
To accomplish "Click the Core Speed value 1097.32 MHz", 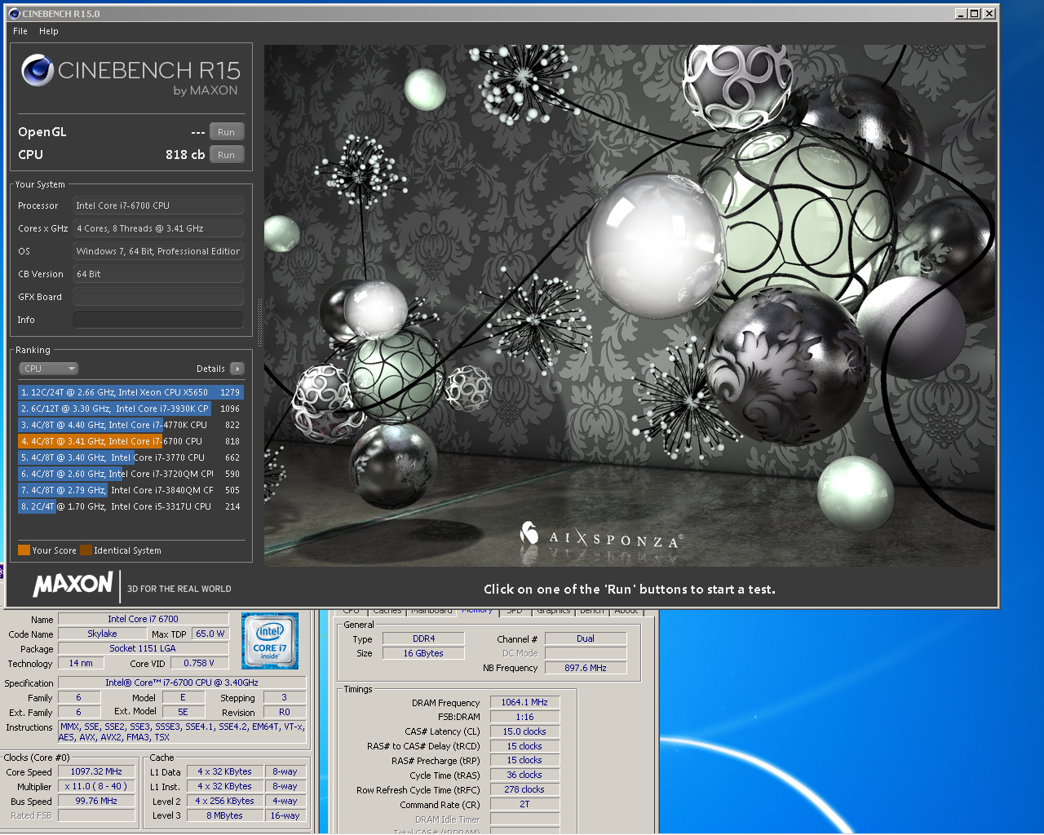I will (x=96, y=771).
